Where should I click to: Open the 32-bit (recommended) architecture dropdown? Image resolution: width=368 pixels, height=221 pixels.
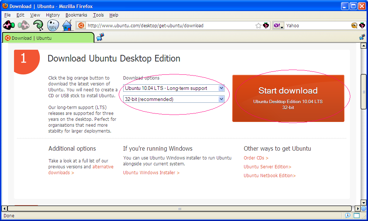tap(174, 99)
